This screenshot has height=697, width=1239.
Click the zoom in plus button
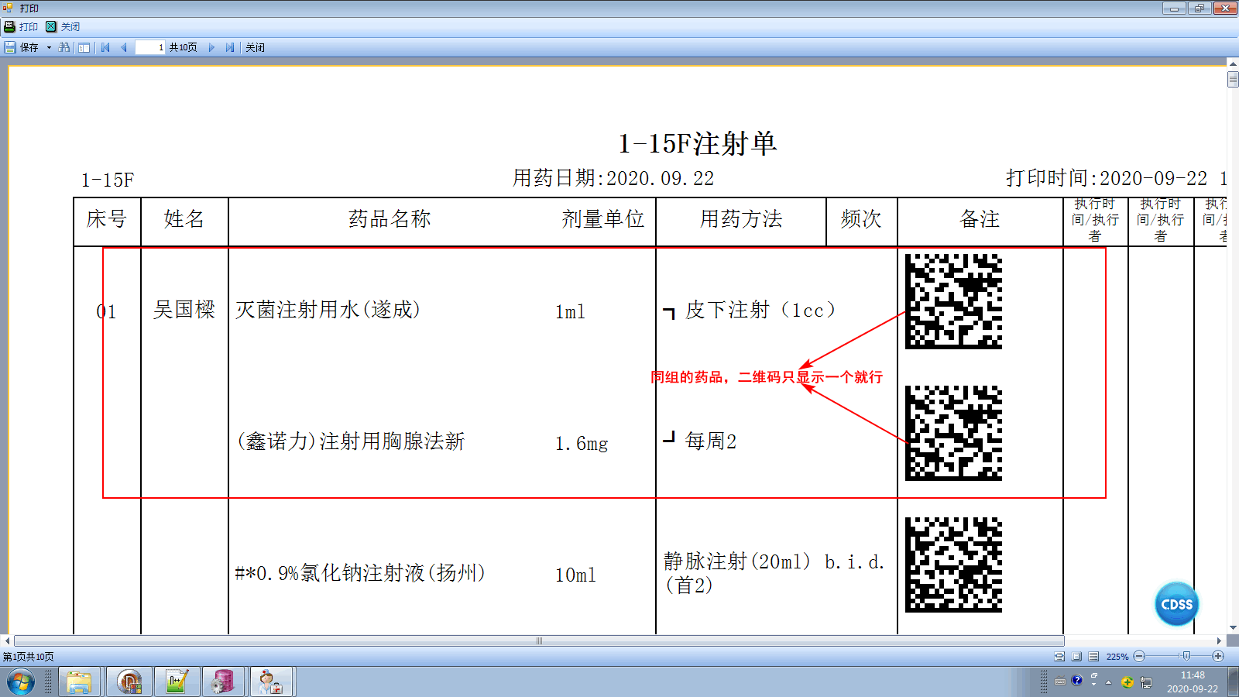[1218, 657]
